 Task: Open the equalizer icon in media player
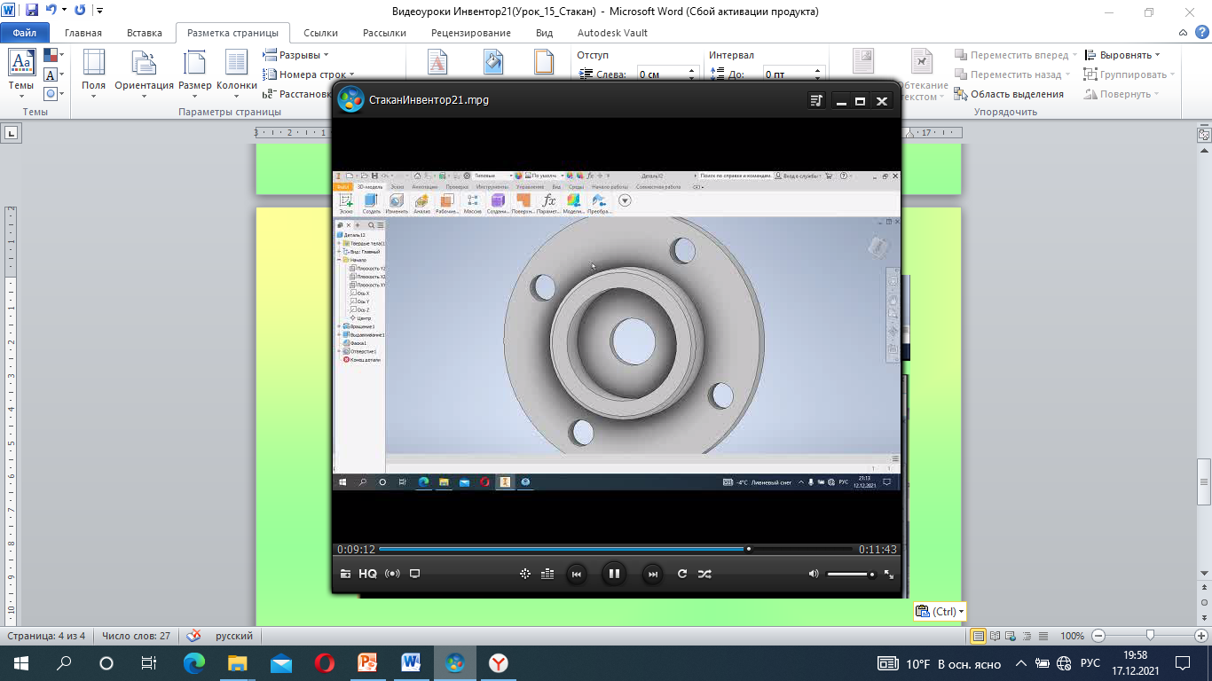(547, 574)
